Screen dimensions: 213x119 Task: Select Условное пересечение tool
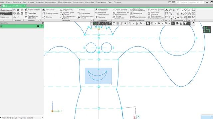tap(102, 13)
